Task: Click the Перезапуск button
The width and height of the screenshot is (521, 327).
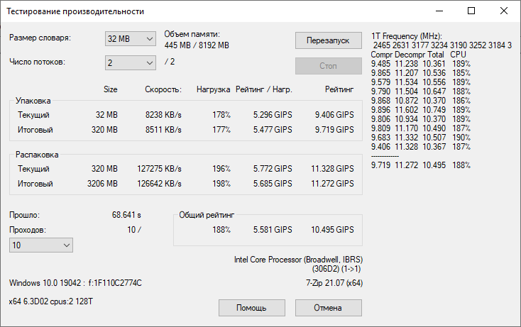Action: point(328,40)
